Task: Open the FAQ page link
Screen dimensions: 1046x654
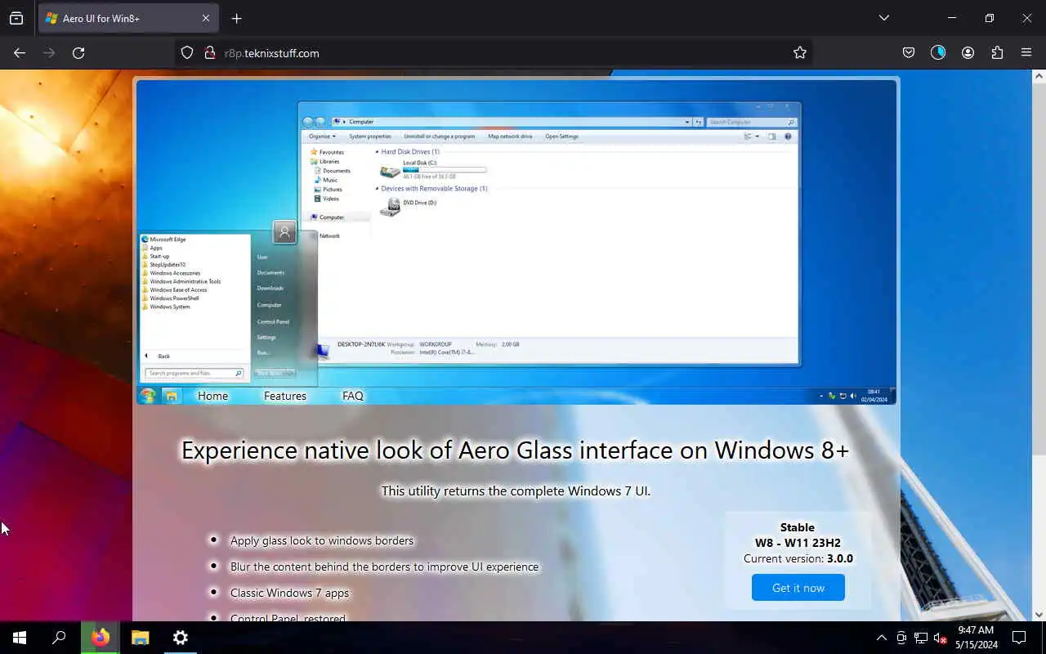Action: (353, 396)
